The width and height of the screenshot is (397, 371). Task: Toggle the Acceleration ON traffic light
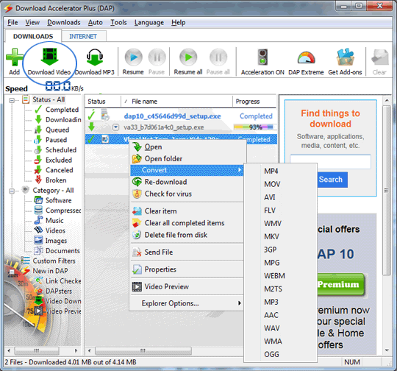coord(262,57)
